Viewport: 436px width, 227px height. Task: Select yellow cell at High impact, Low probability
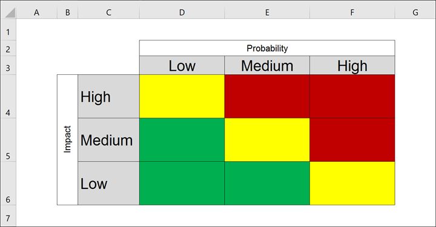[182, 96]
